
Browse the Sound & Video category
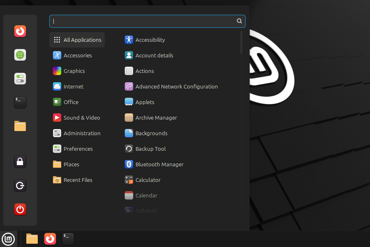81,118
